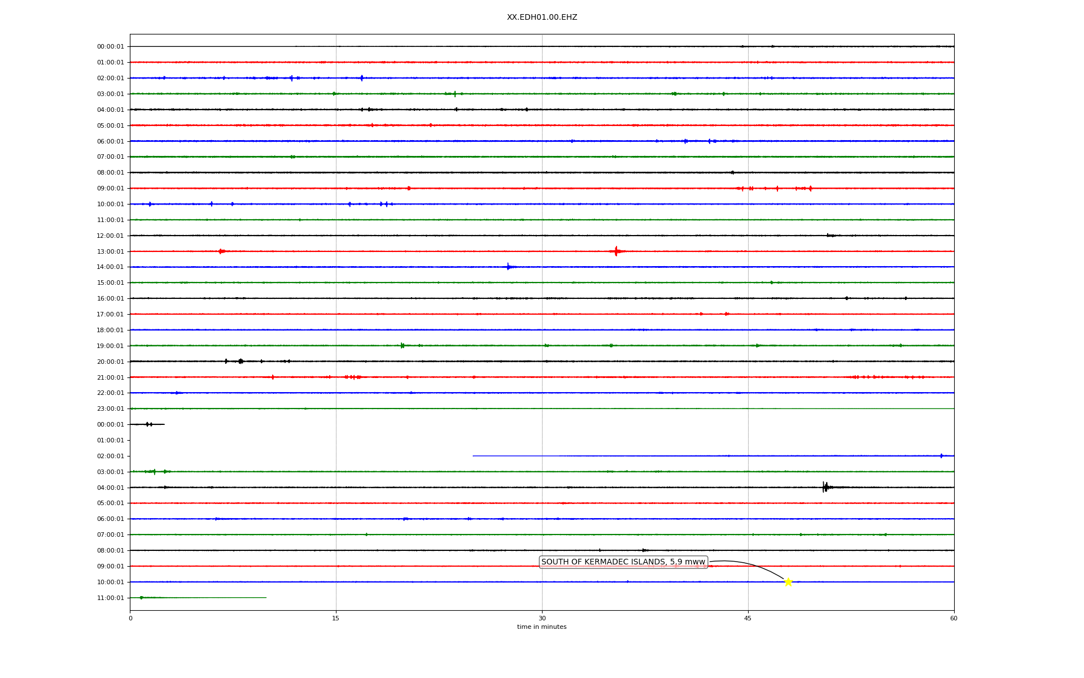Click the first 00:00:01 row label
Screen dimensions: 1084x678
click(110, 47)
